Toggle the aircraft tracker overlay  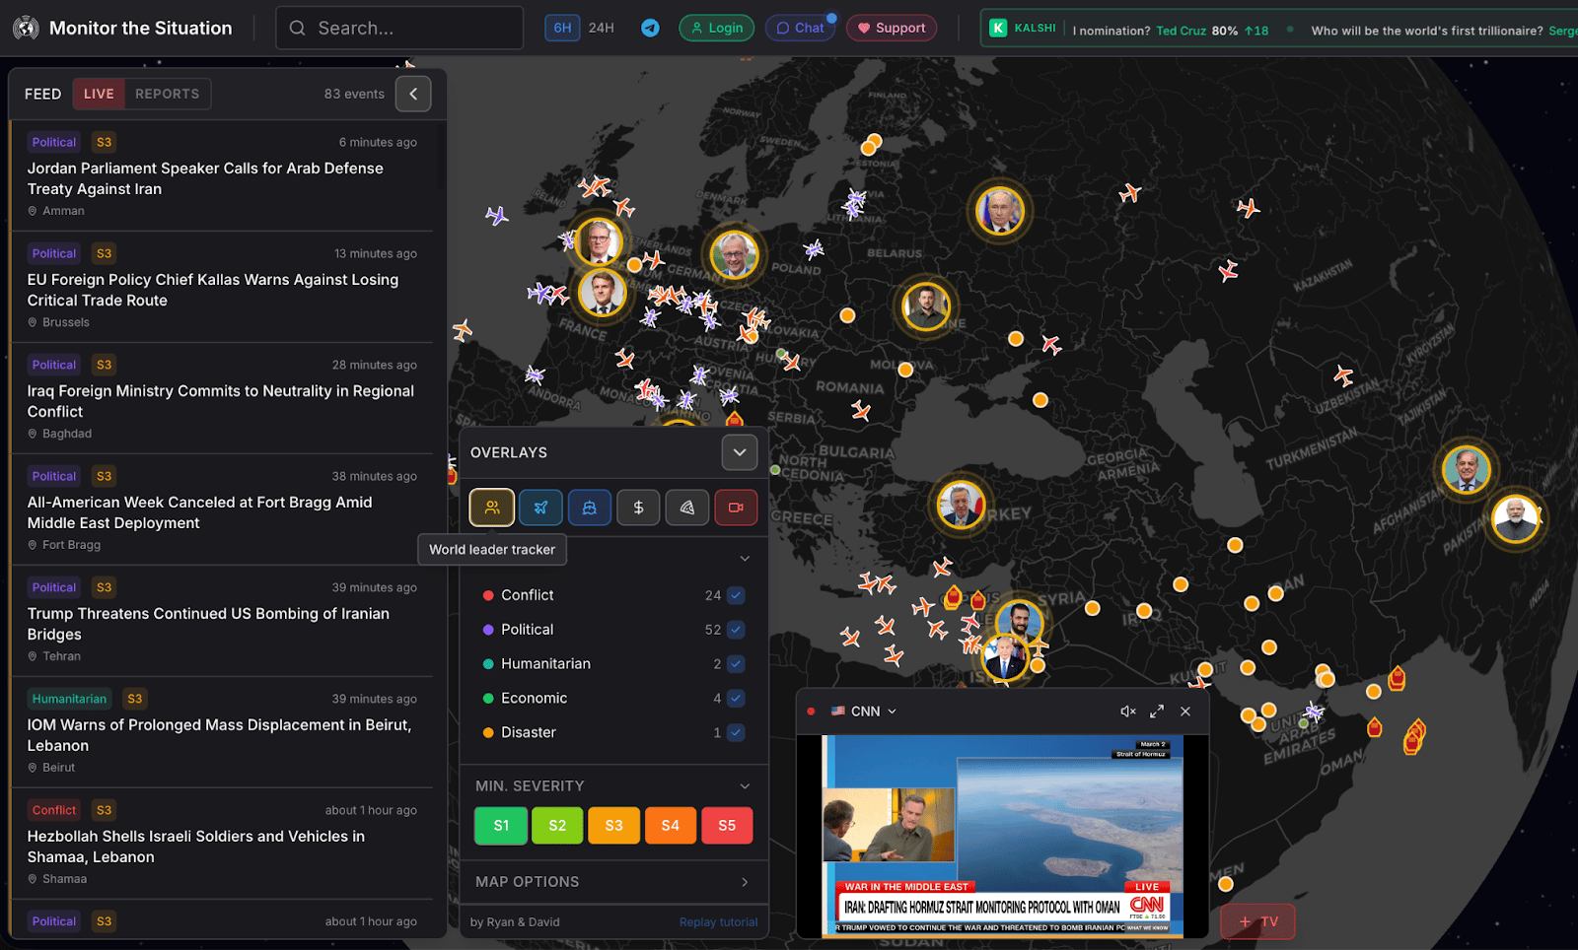pyautogui.click(x=540, y=507)
